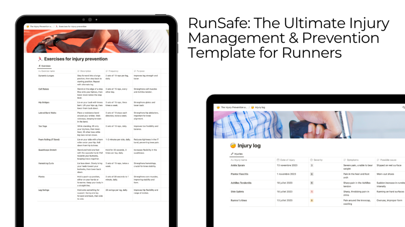Click the 'Exercises for injury prevention' page title
405x227 pixels.
point(76,59)
